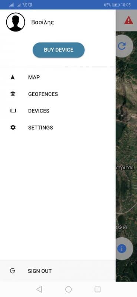Image resolution: width=137 pixels, height=297 pixels.
Task: Refresh the map with circular arrow button
Action: pos(122,46)
